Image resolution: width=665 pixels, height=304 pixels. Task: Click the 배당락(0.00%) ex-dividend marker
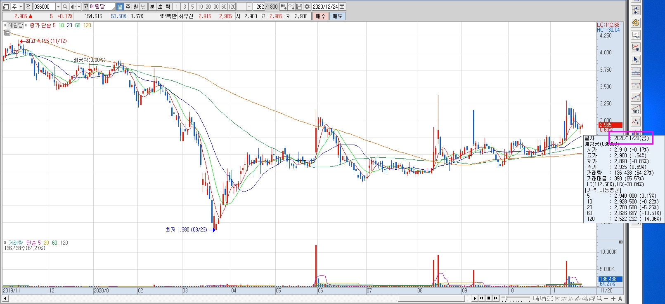tap(89, 60)
